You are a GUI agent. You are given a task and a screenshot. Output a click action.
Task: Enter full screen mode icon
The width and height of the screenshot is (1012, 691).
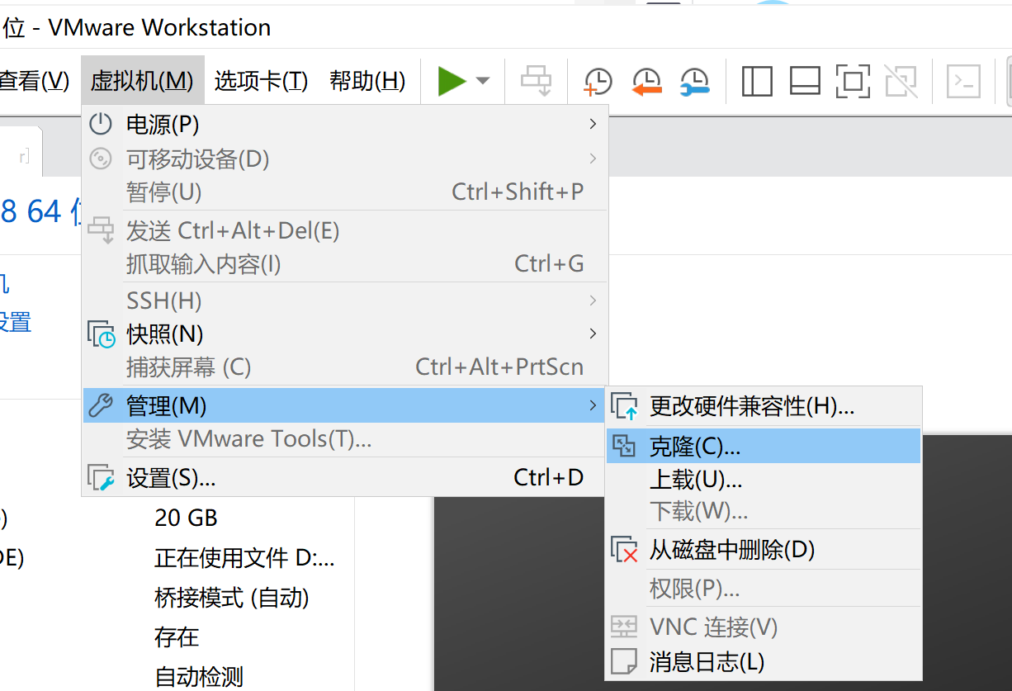click(853, 81)
